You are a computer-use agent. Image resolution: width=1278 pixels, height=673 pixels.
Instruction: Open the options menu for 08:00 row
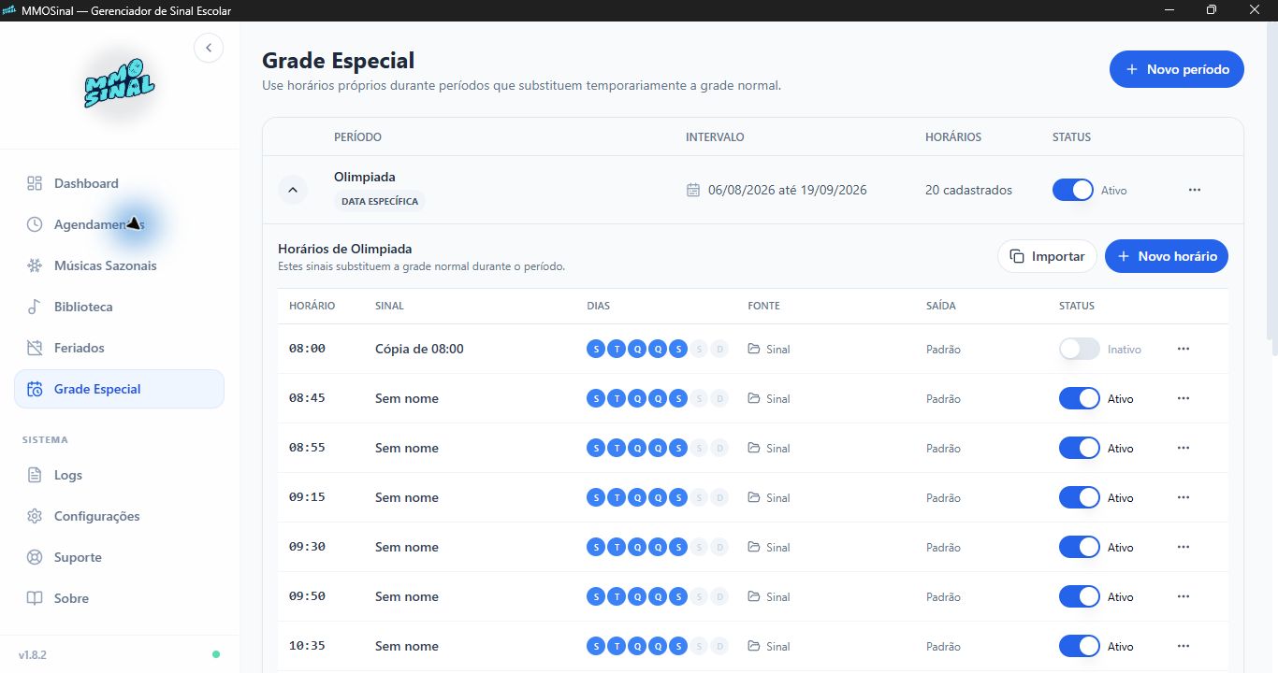[x=1184, y=349]
